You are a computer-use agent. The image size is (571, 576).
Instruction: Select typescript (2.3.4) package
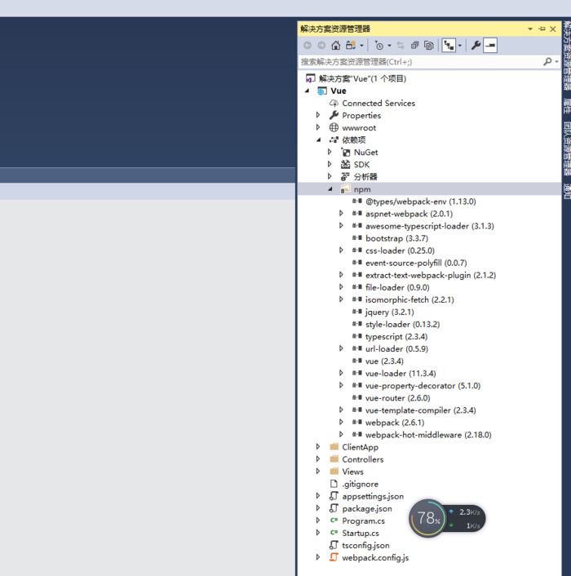(x=396, y=336)
